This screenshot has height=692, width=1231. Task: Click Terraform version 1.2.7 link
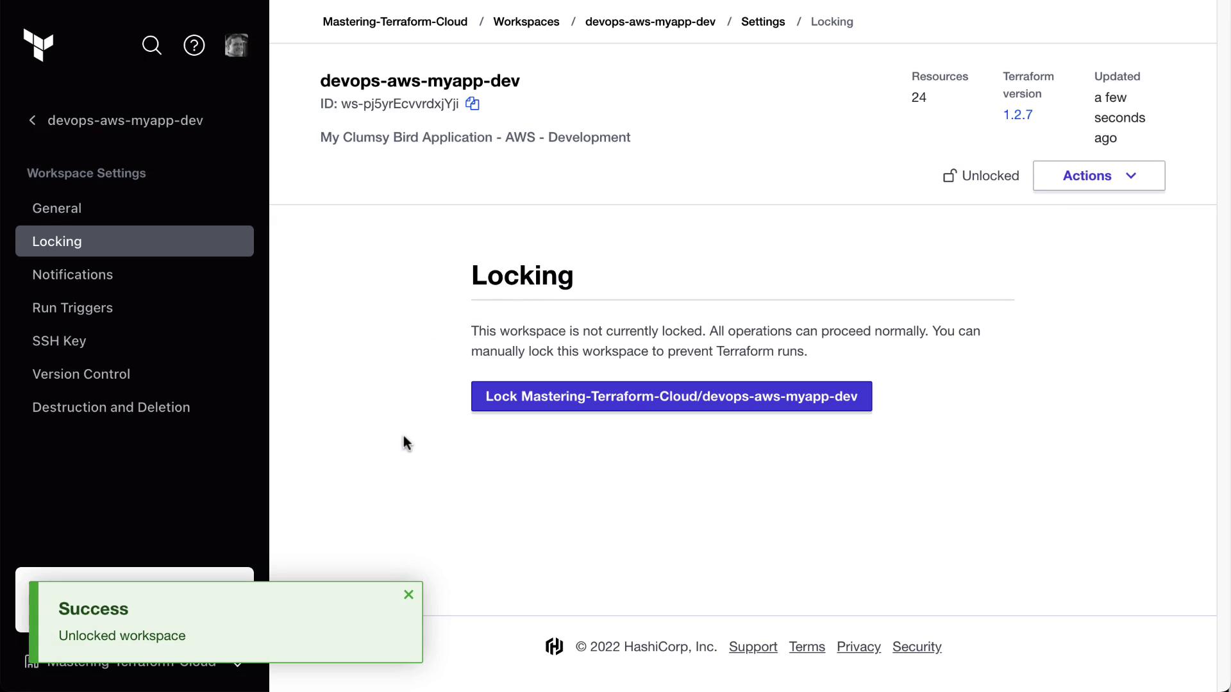point(1017,115)
